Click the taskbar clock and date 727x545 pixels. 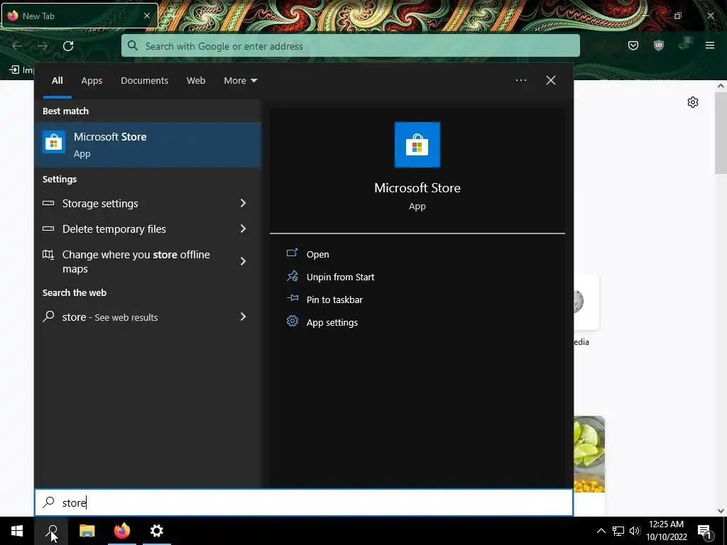pyautogui.click(x=666, y=531)
